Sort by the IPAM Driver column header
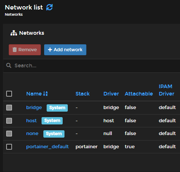Viewport: 180px width, 172px height. click(167, 90)
